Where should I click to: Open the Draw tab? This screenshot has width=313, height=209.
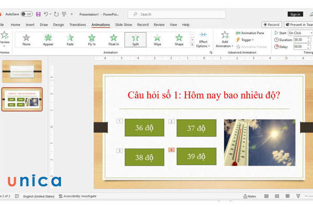(44, 25)
